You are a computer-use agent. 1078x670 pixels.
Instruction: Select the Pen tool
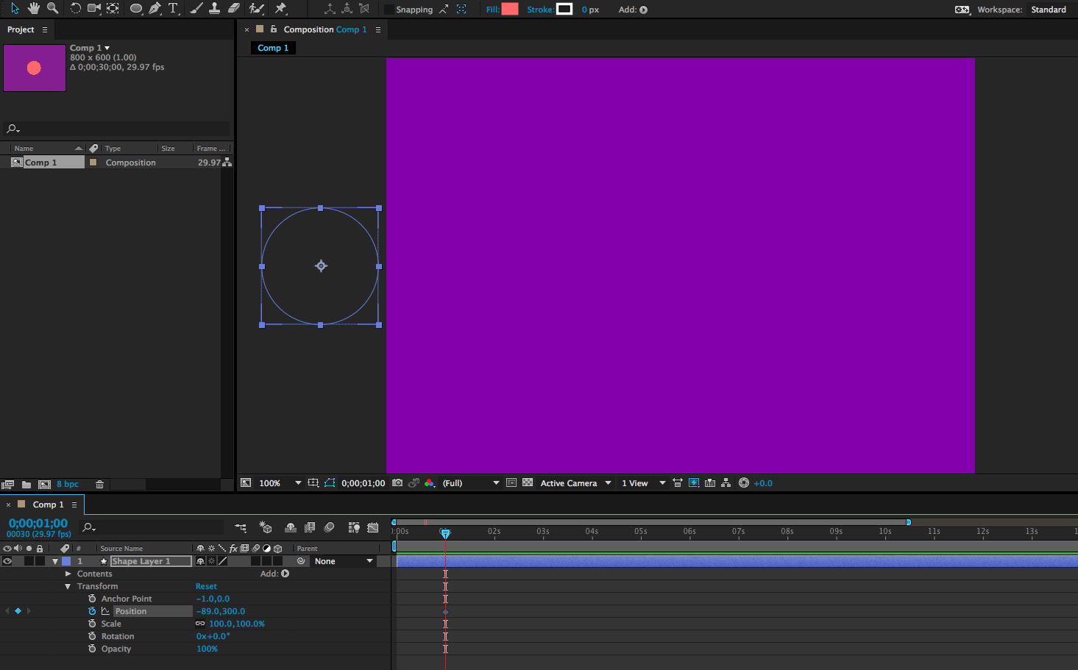point(155,9)
